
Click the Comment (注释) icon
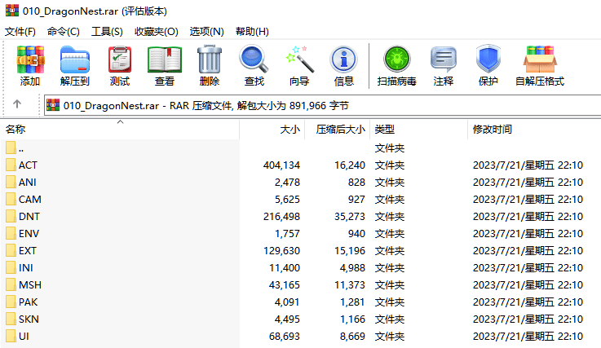click(x=444, y=59)
